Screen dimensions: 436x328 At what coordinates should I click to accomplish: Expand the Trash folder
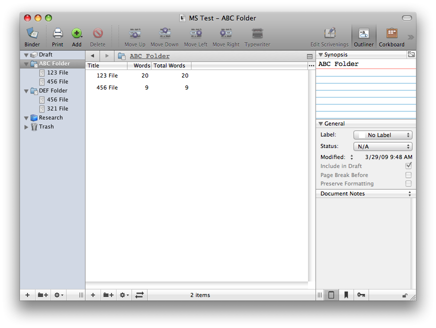(26, 127)
